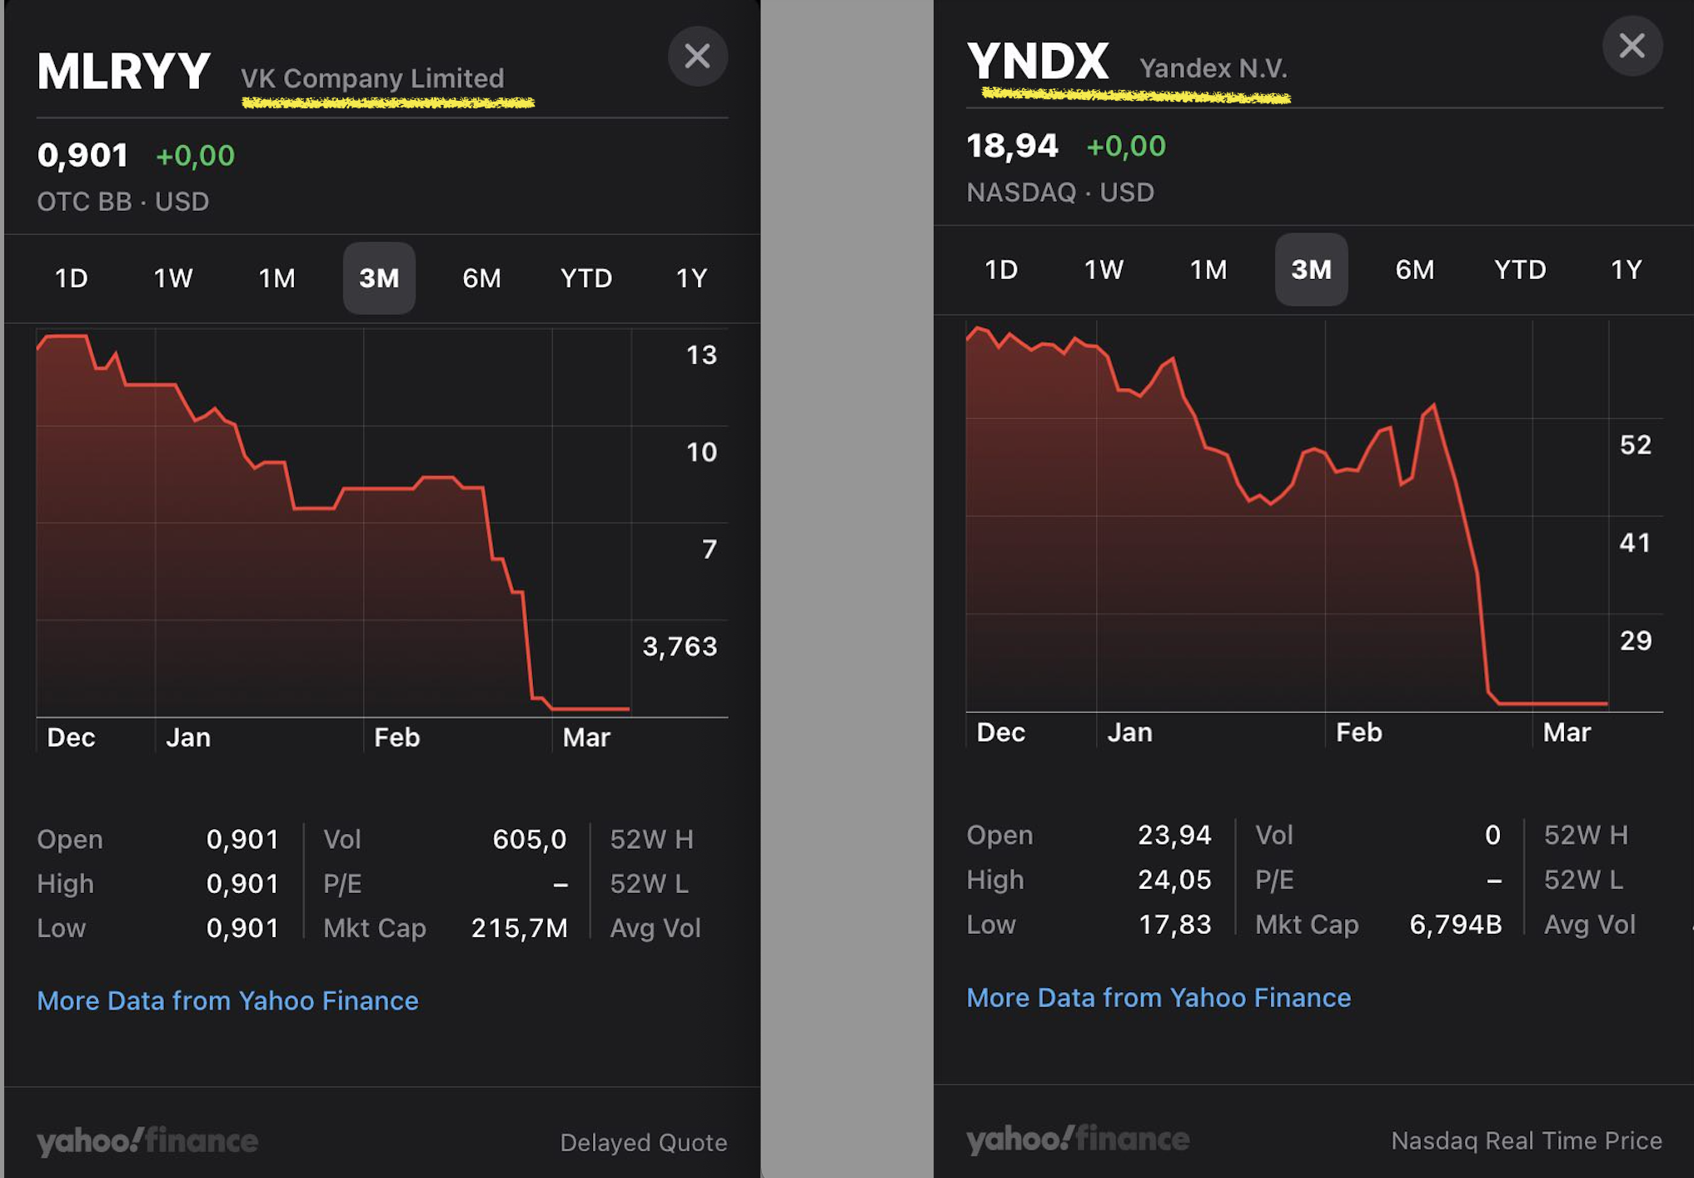
Task: Click the Yahoo Finance logo under YNDX
Action: [x=1078, y=1139]
